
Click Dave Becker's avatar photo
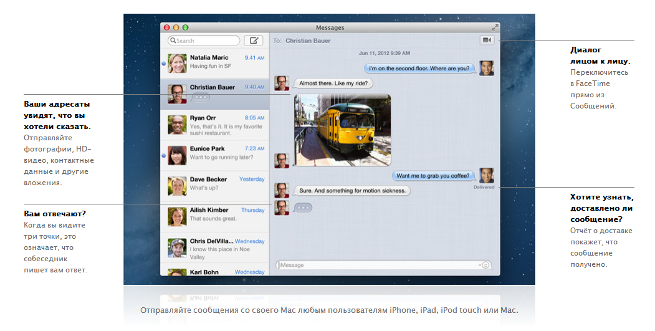coord(177,186)
